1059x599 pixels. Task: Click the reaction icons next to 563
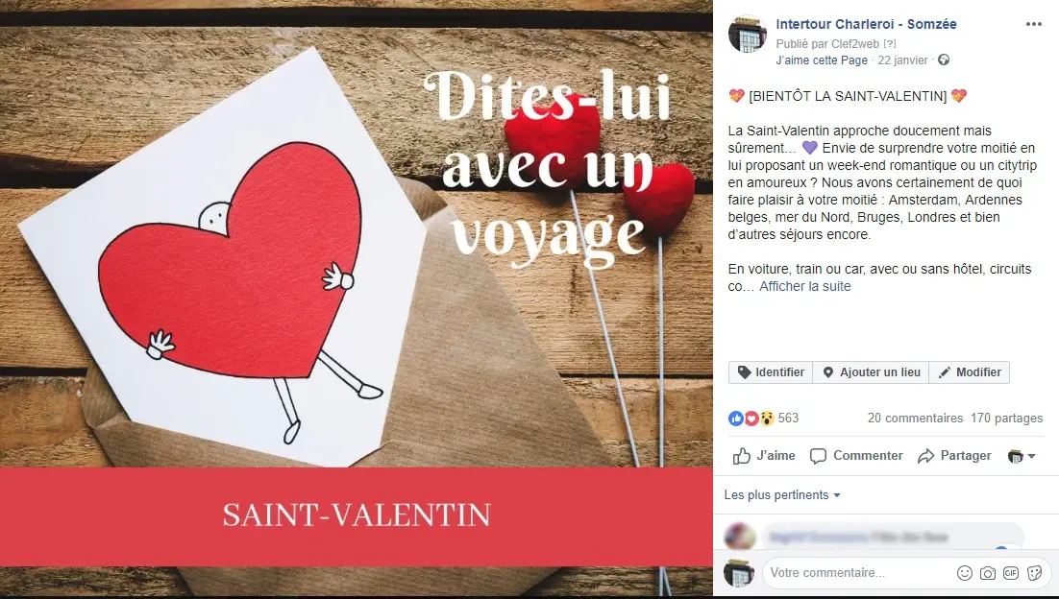click(x=751, y=419)
